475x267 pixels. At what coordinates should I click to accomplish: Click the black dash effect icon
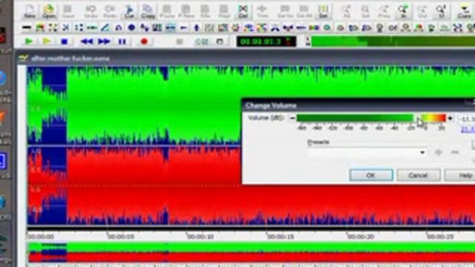click(27, 28)
